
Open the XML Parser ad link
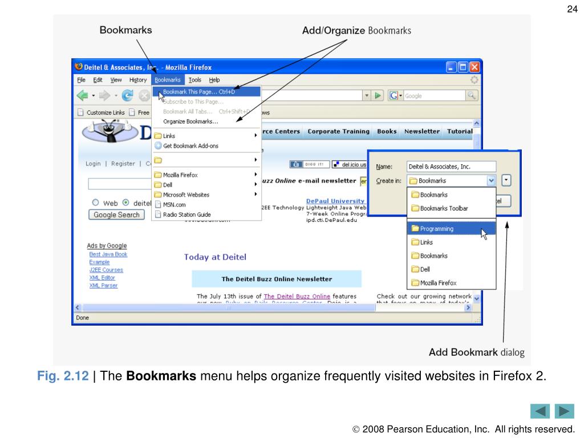point(103,285)
